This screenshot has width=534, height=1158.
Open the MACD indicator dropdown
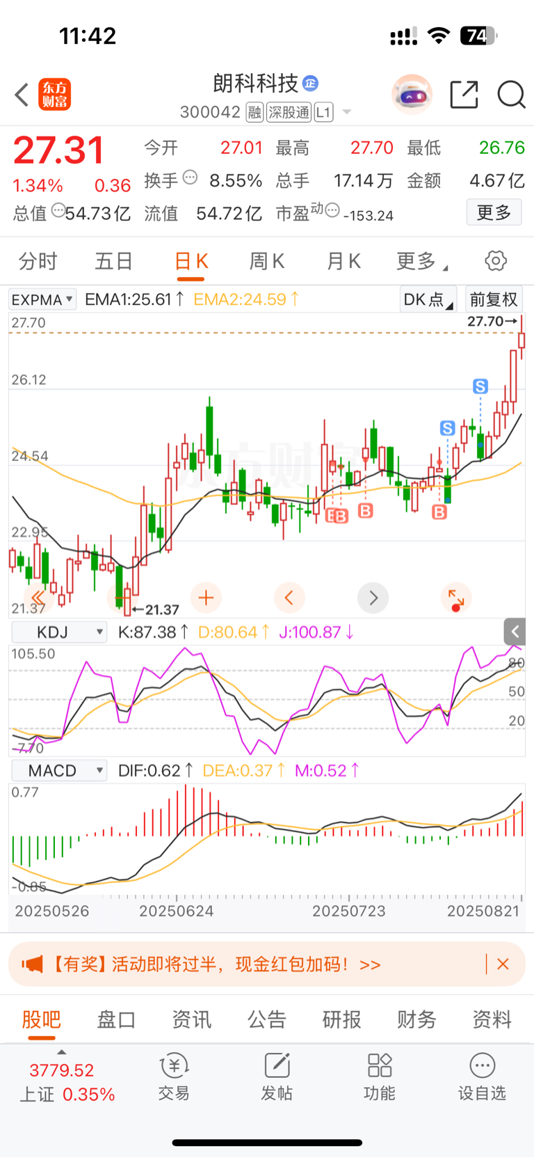(58, 771)
